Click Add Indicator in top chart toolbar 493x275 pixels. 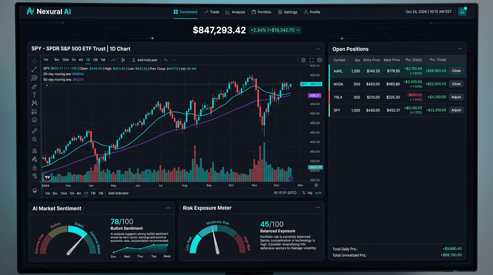pos(145,60)
